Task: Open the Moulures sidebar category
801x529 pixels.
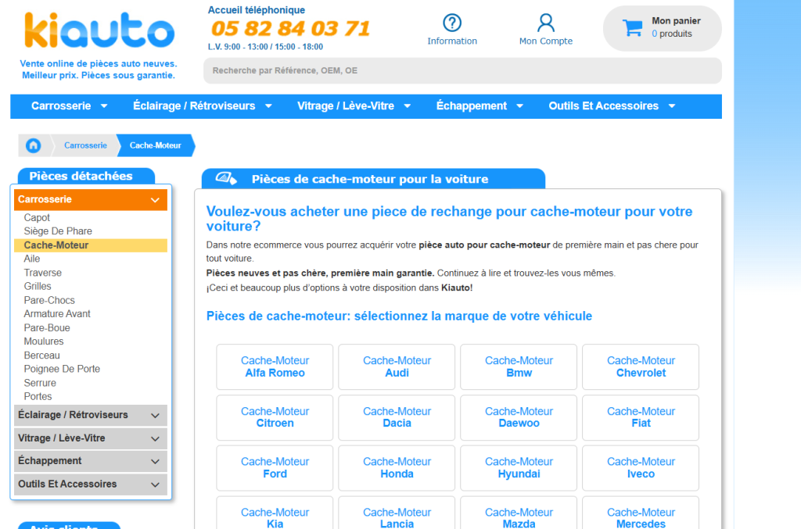Action: [44, 341]
